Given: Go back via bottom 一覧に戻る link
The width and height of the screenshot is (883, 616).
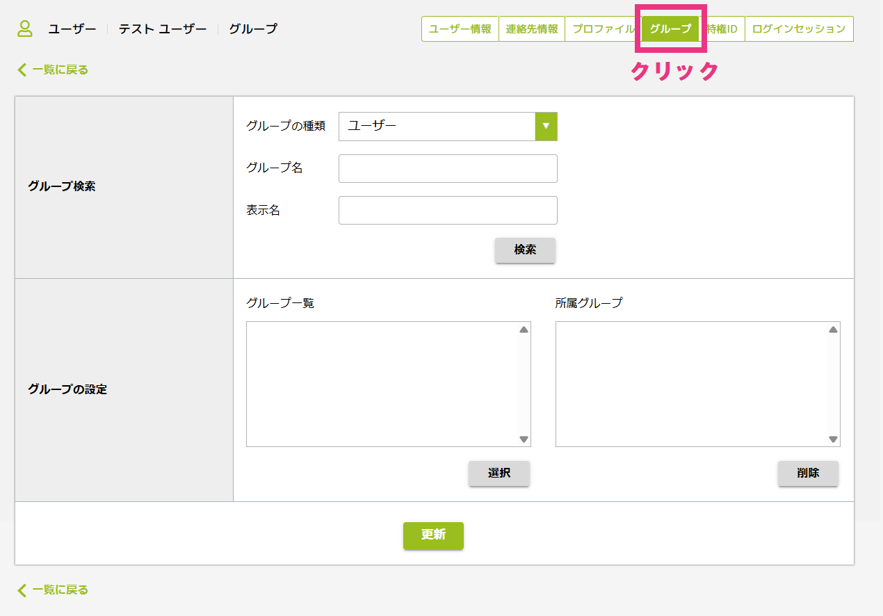Looking at the screenshot, I should point(53,590).
